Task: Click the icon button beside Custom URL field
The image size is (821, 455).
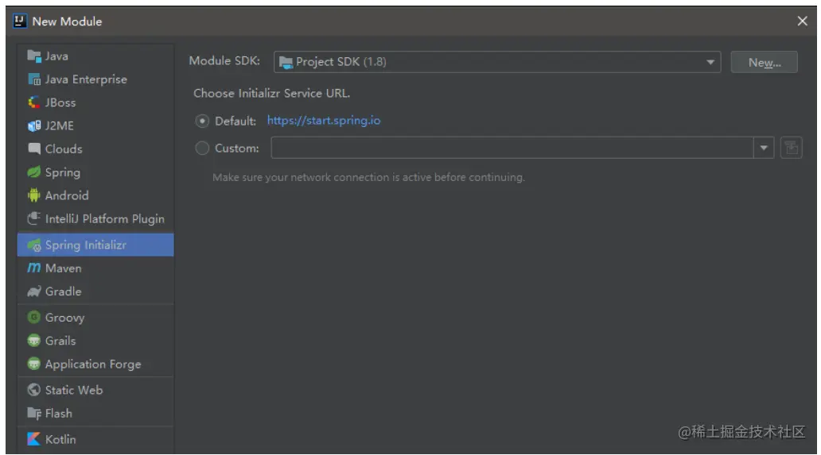Action: (791, 148)
